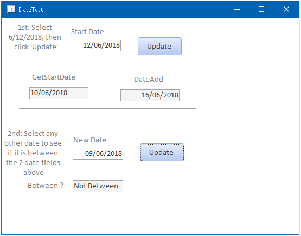This screenshot has height=236, width=301.
Task: Select the GetStartDate field showing 10/06/2018
Action: [59, 93]
